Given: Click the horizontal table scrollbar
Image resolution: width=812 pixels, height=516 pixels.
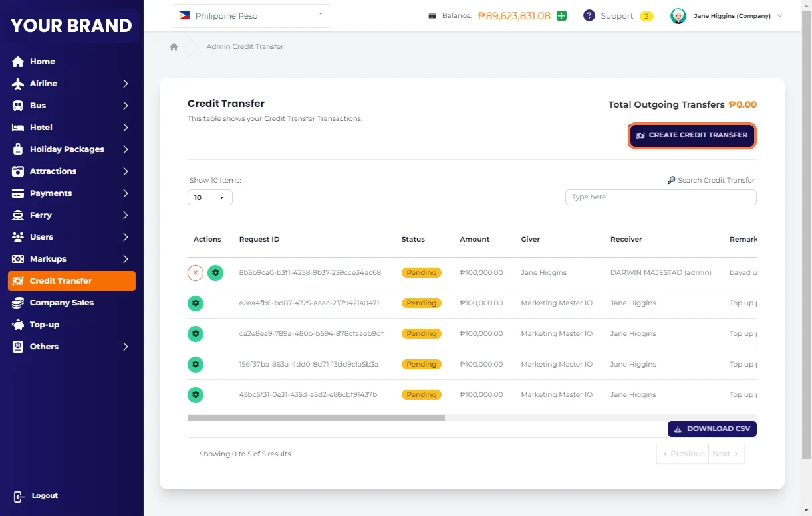Looking at the screenshot, I should click(316, 418).
